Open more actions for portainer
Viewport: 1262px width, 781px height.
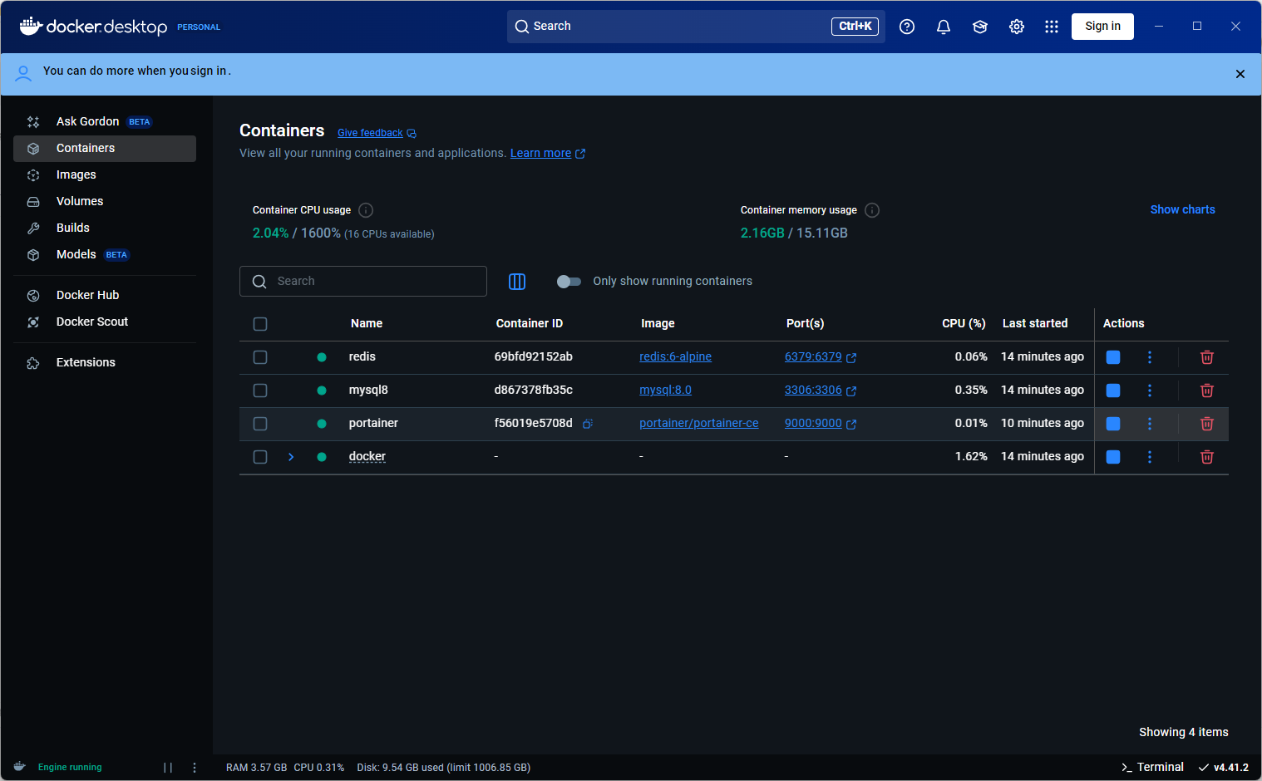[1150, 424]
